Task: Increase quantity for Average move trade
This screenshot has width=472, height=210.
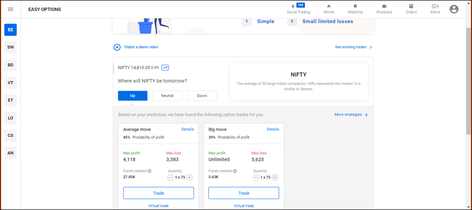Action: coord(189,178)
